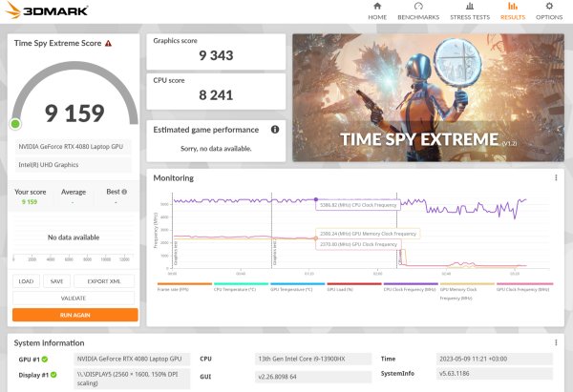
Task: Select the Results tab
Action: [x=513, y=10]
